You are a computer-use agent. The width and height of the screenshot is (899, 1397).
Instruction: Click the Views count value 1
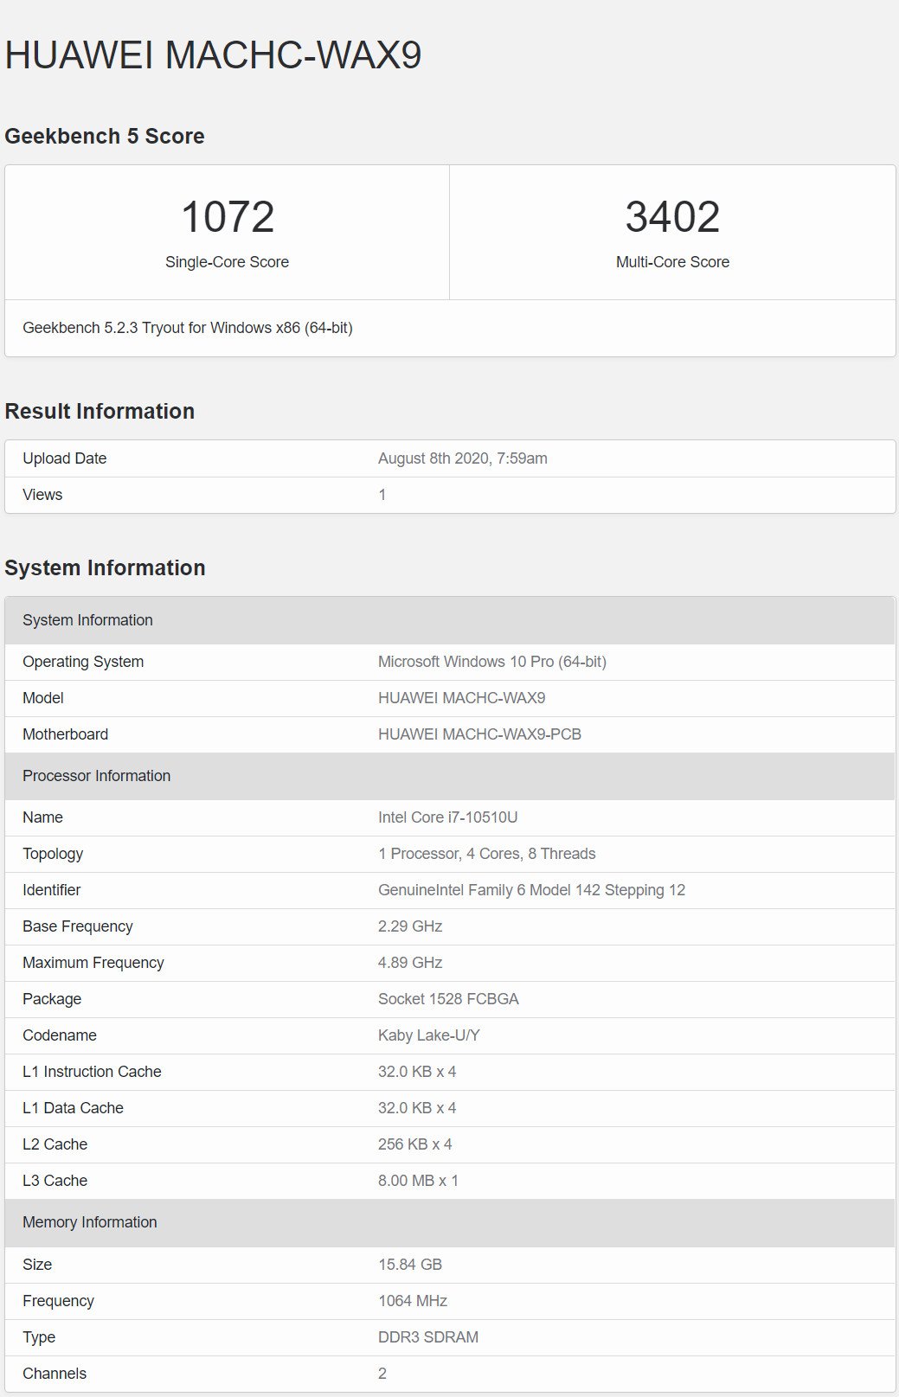pos(382,495)
